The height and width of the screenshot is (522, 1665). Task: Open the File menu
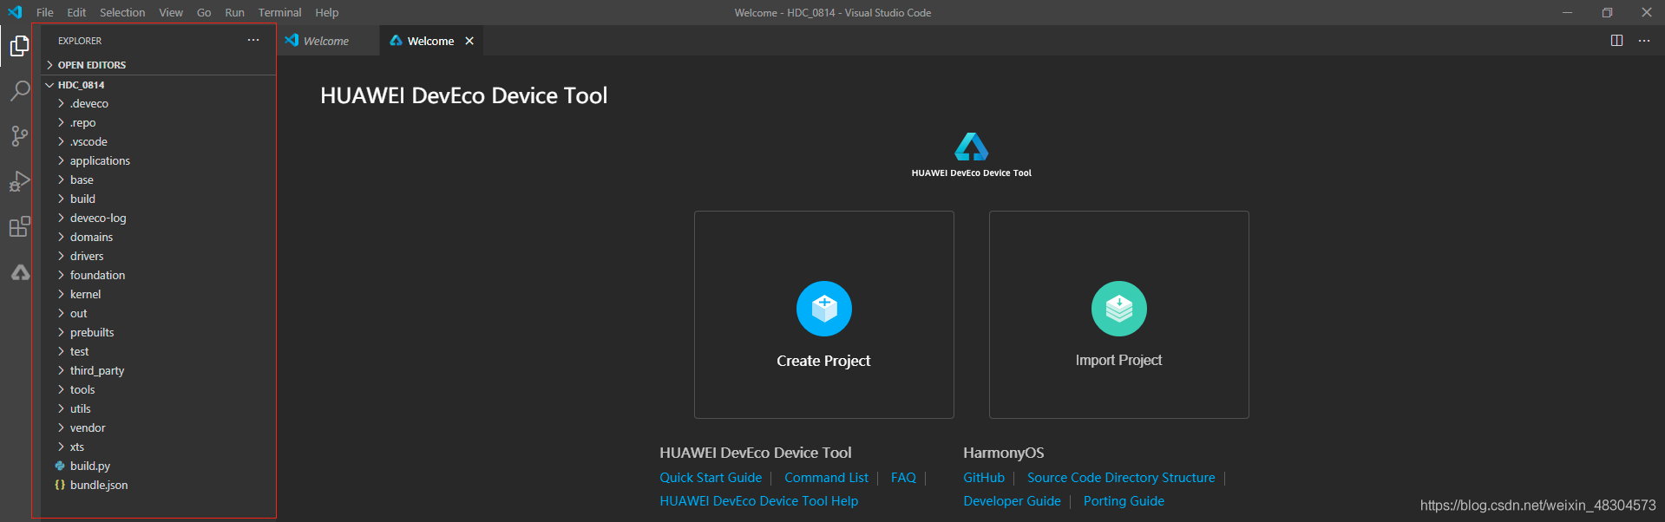(45, 12)
